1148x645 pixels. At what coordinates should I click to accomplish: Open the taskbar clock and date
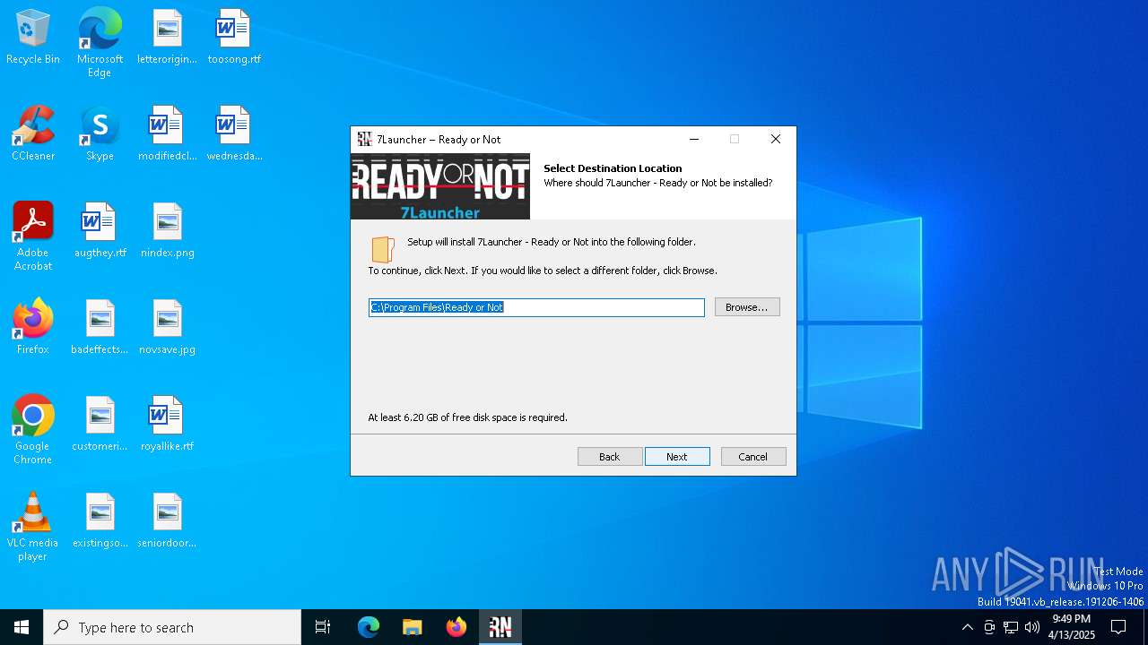1074,627
